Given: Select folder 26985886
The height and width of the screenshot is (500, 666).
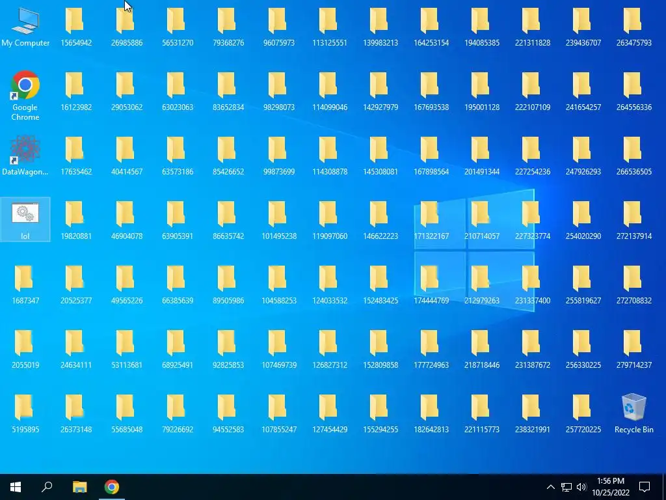Looking at the screenshot, I should click(x=127, y=26).
